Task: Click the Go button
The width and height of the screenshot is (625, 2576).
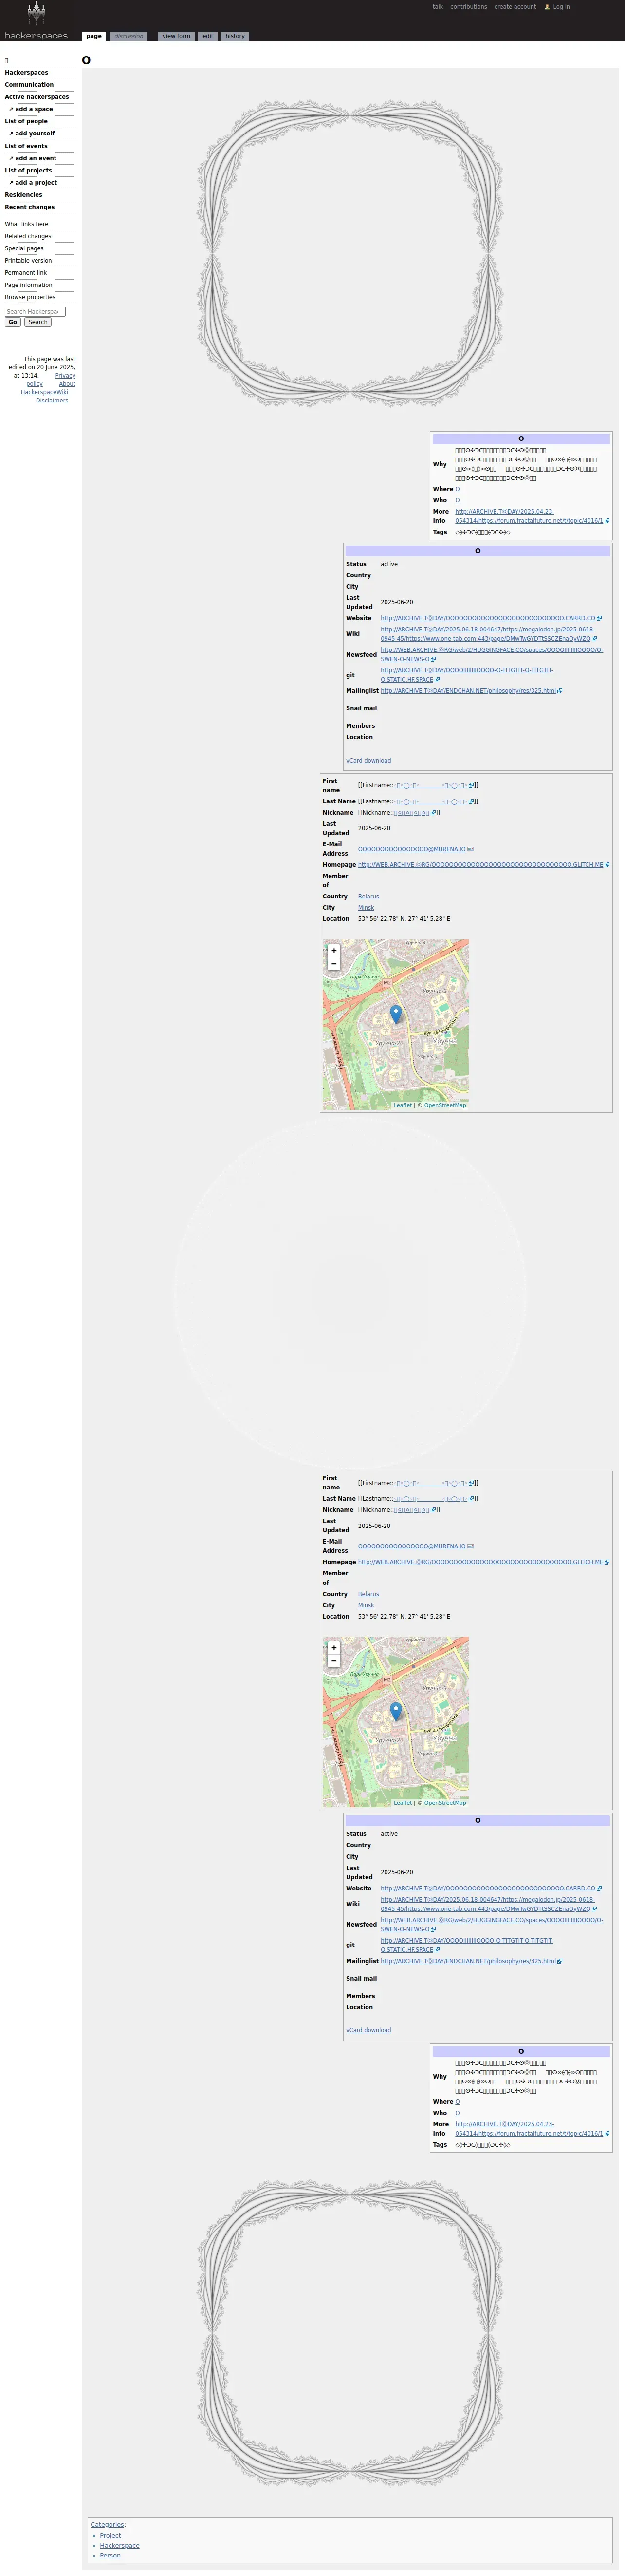Action: tap(13, 322)
